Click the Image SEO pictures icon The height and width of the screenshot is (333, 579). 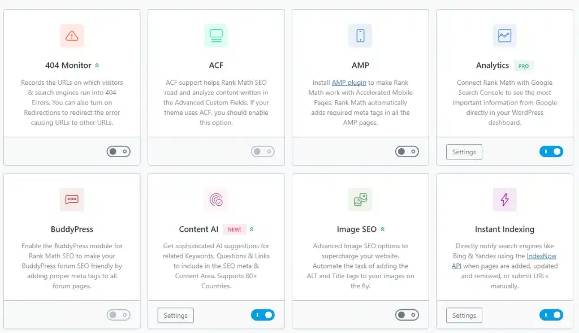[x=360, y=200]
